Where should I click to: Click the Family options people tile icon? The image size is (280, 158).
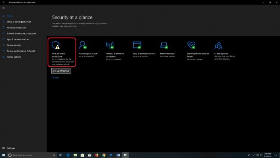point(218,46)
